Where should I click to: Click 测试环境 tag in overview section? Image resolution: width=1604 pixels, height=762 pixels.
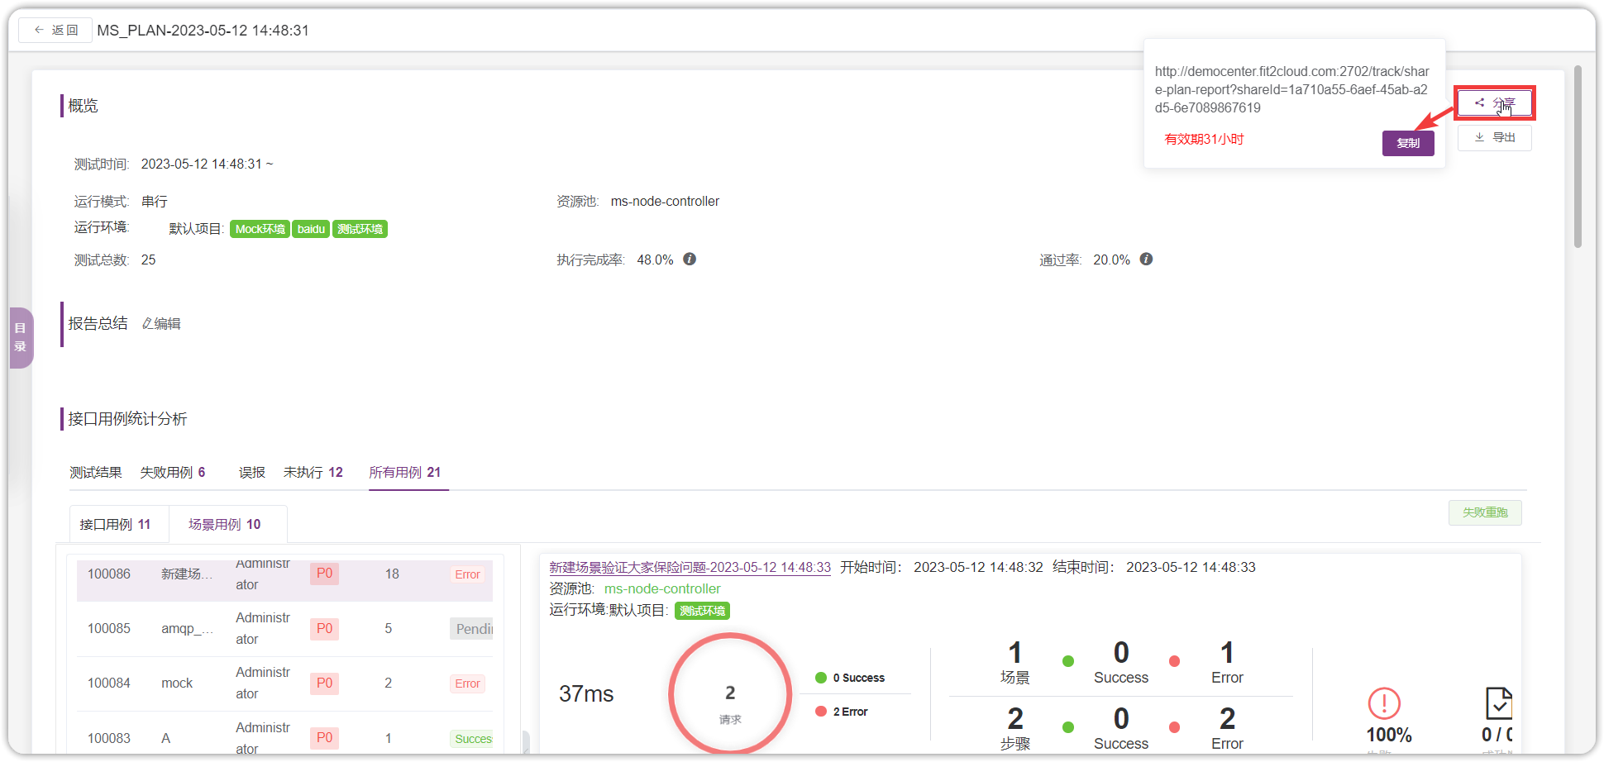[x=360, y=229]
